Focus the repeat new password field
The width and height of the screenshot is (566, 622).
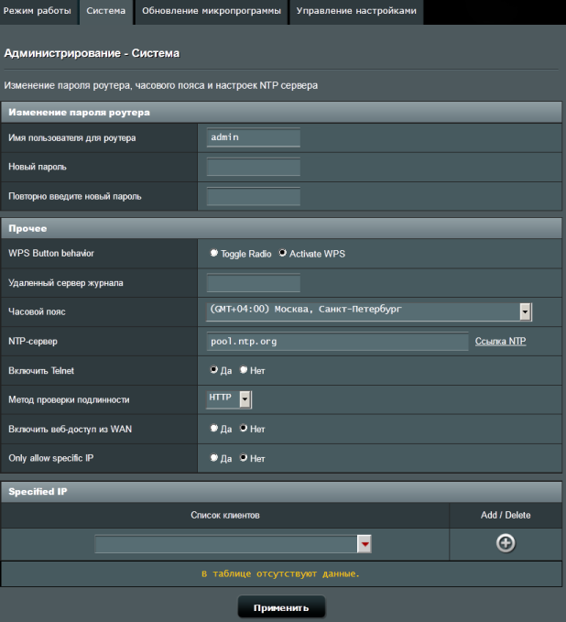(x=253, y=196)
